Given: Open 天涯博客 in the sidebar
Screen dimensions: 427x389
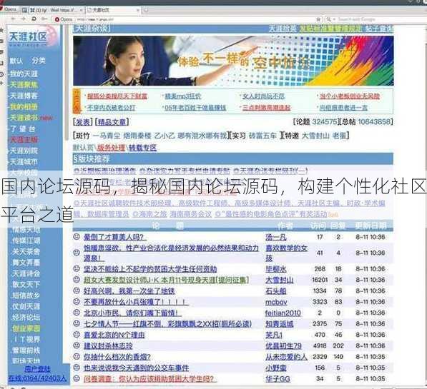Looking at the screenshot, I should 24,96.
